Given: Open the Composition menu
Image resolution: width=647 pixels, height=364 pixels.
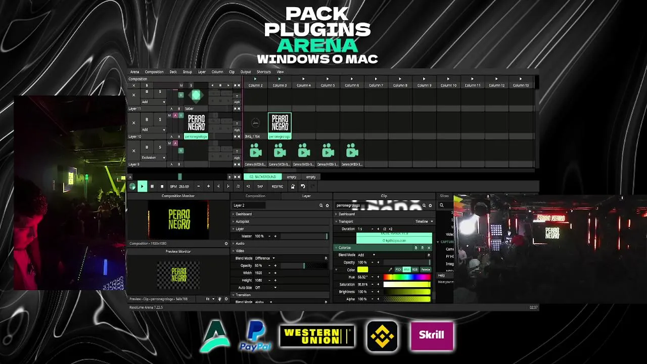Looking at the screenshot, I should point(154,72).
